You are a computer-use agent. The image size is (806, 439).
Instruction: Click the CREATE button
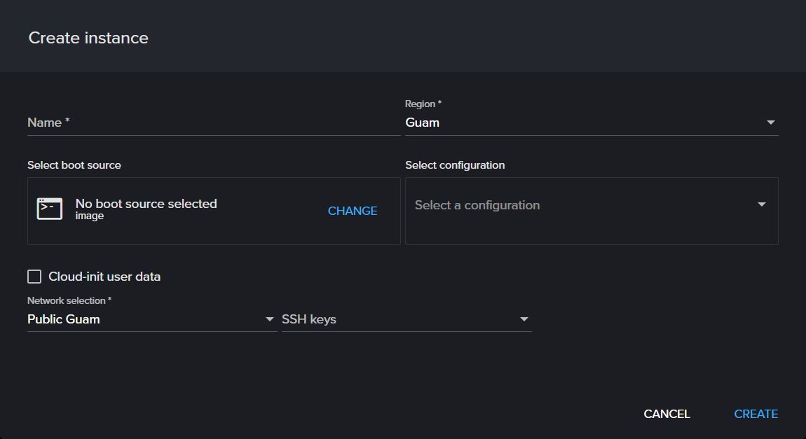pos(756,413)
